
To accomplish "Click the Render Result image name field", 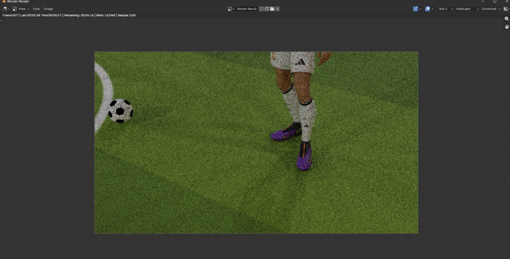I will point(247,9).
